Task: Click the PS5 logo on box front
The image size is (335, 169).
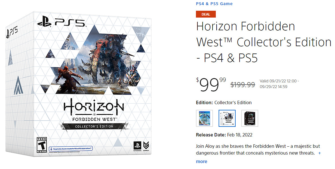Action: click(61, 22)
